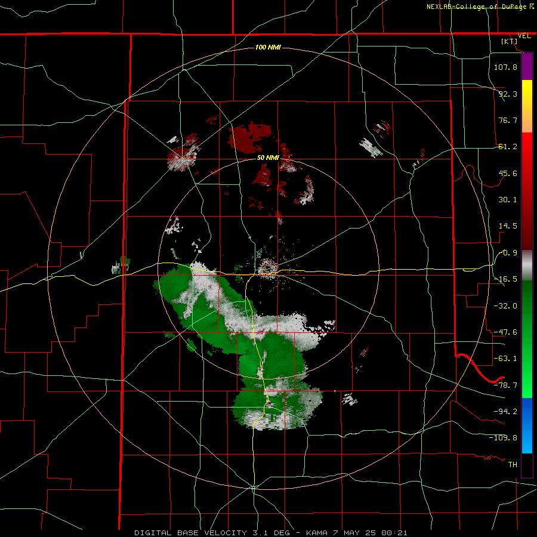Click the [KT] units label
Image resolution: width=537 pixels, height=537 pixels.
pos(510,41)
